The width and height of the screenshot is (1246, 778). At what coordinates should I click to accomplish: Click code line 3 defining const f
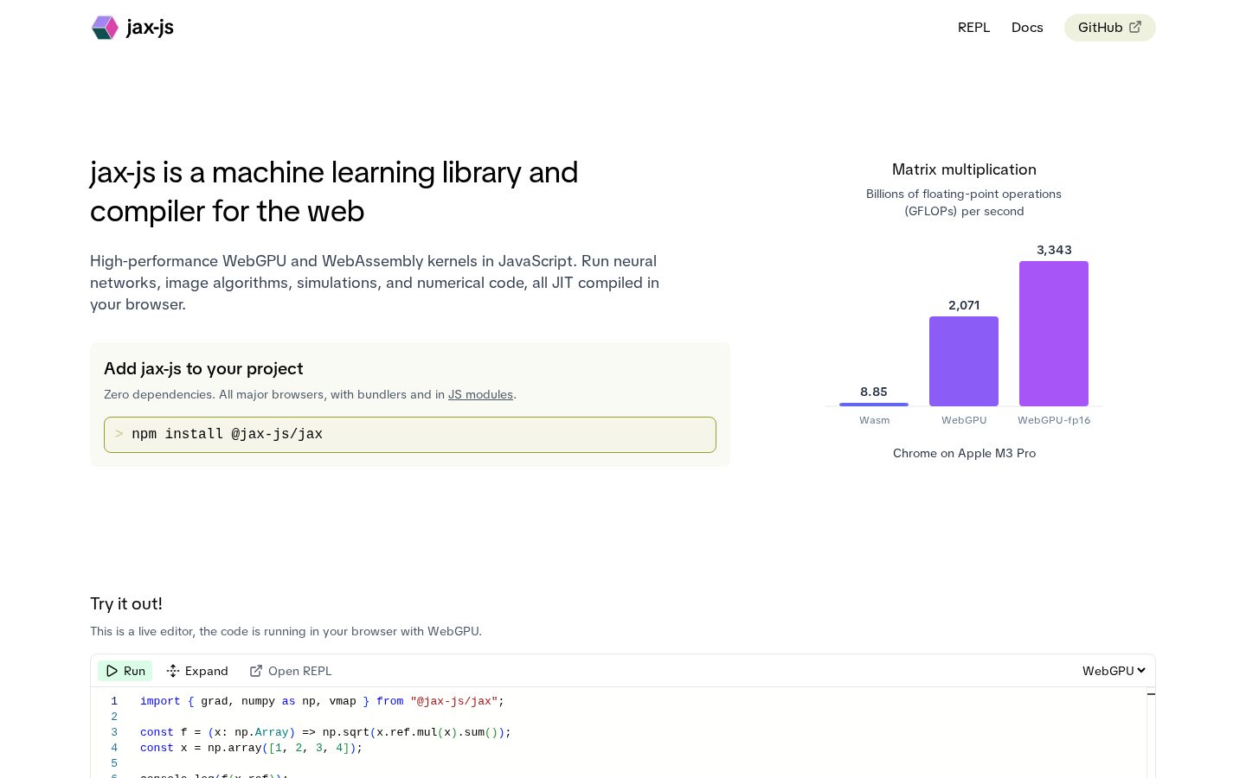tap(325, 732)
